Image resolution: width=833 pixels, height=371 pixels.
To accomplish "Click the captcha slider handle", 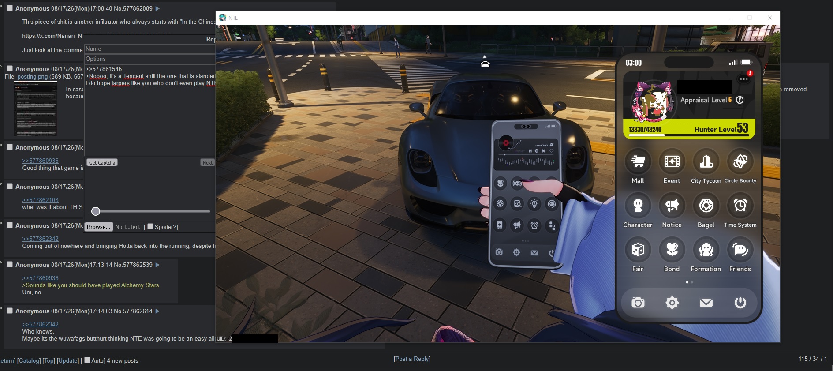I will (x=96, y=211).
